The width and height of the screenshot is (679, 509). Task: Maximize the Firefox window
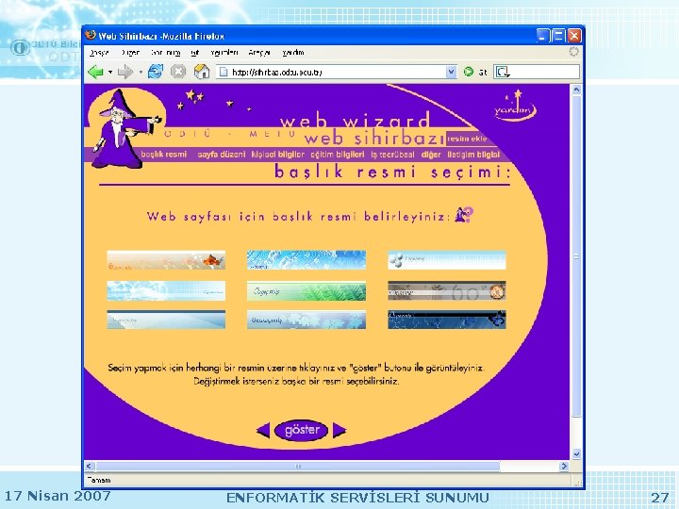coord(558,36)
